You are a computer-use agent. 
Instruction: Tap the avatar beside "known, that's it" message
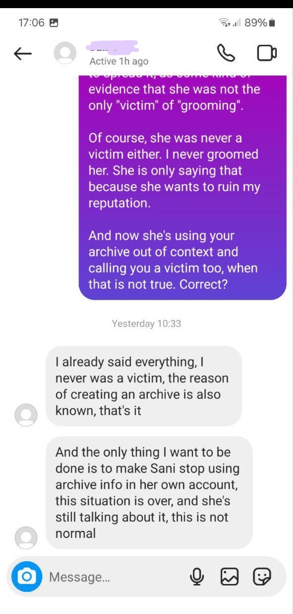click(x=26, y=415)
